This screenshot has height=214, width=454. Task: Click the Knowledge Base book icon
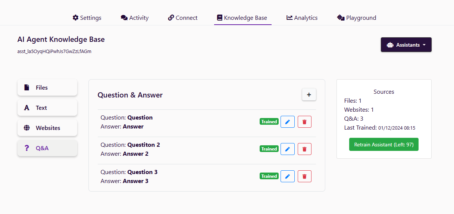tap(219, 18)
